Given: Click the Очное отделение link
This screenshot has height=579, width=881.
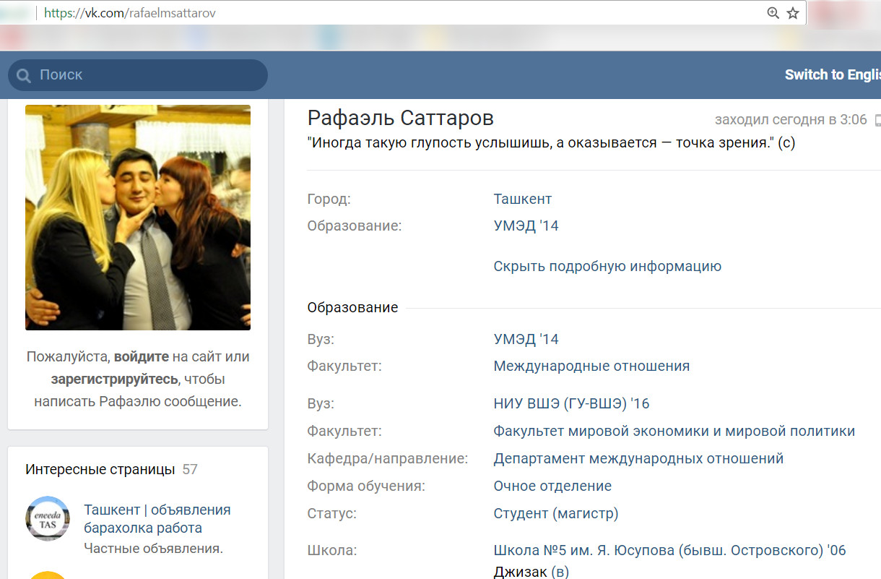Looking at the screenshot, I should click(552, 486).
